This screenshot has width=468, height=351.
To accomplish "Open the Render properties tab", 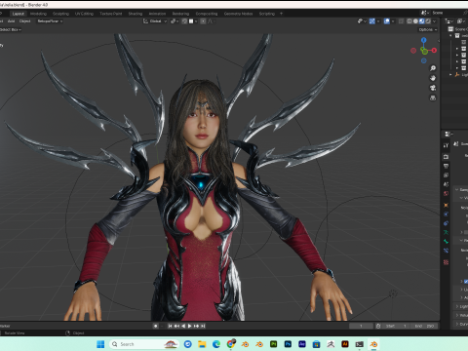I will tap(446, 157).
